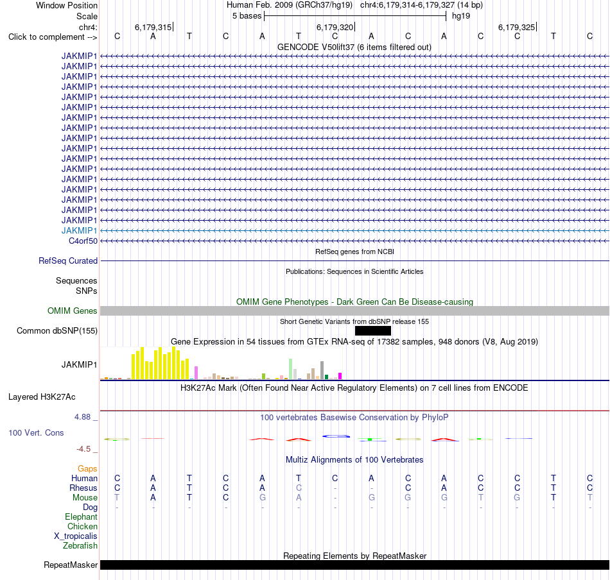Viewport: 610px width, 580px height.
Task: Select the Chicken alignment row label
Action: click(82, 526)
